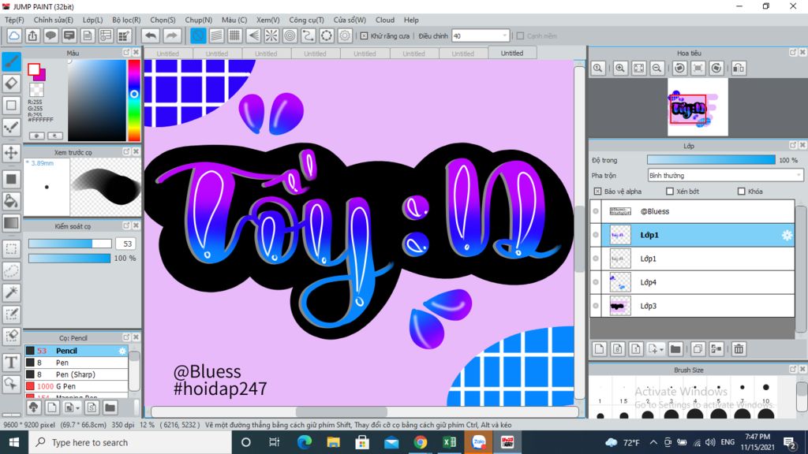Toggle Khử răng cưa checkbox
Screen dimensions: 808x454
coord(364,36)
